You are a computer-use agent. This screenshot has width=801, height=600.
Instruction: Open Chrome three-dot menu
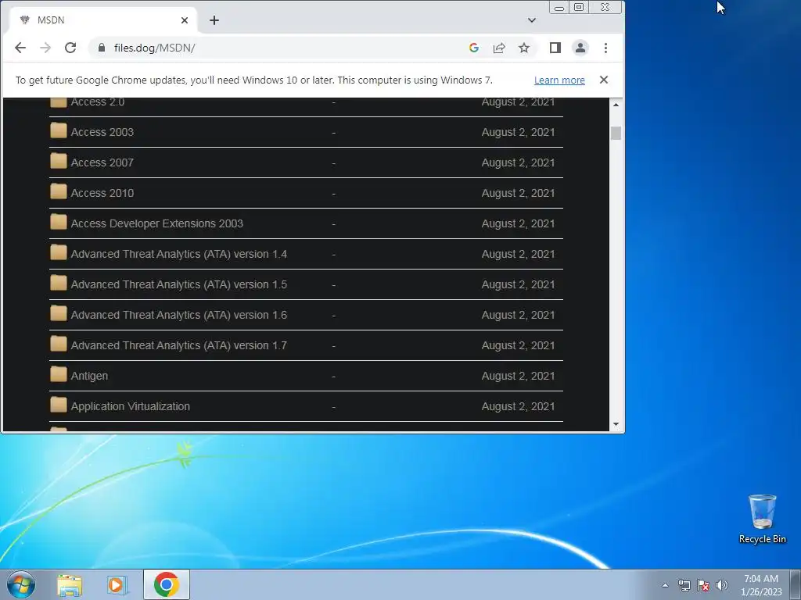[605, 48]
